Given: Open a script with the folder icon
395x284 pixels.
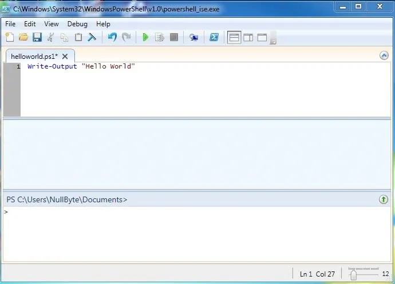Looking at the screenshot, I should pos(23,37).
